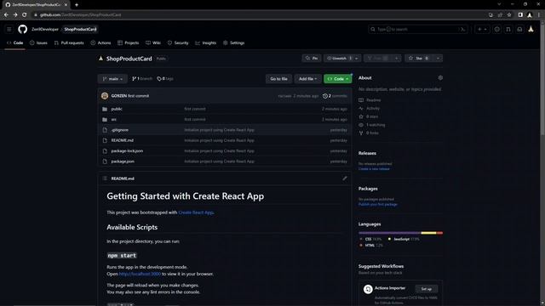
Task: Open the Projects tab
Action: click(x=129, y=43)
